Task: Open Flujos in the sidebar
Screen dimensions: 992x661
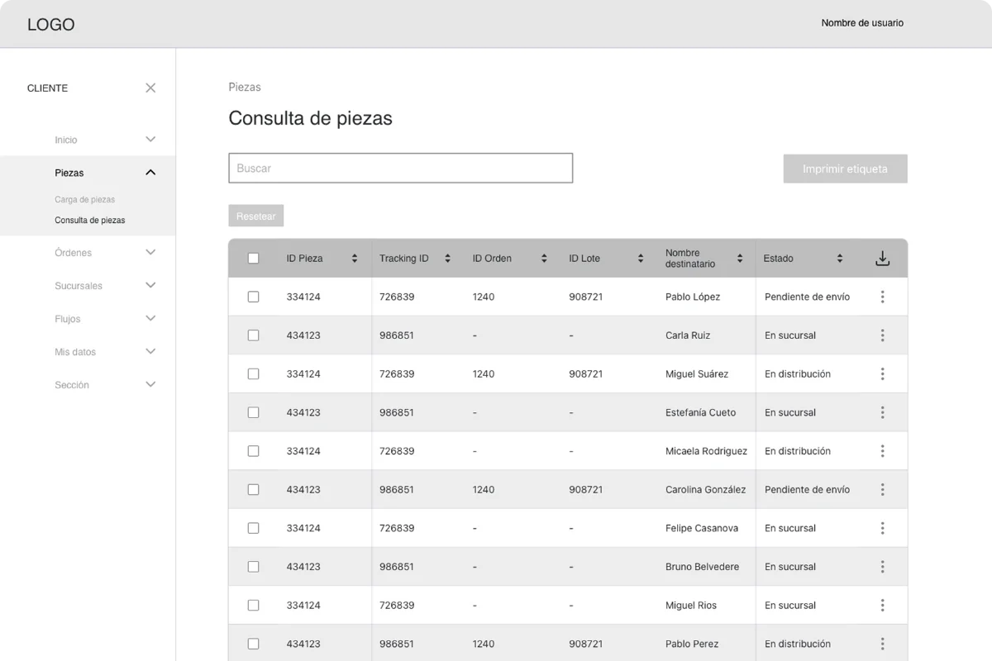Action: 68,319
